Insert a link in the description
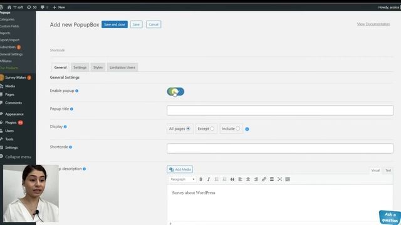Image resolution: width=401 pixels, height=225 pixels. click(x=264, y=179)
